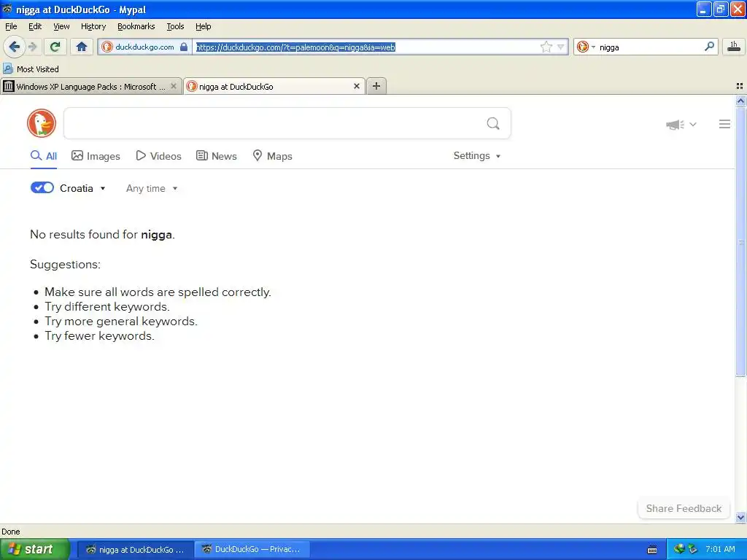747x560 pixels.
Task: Open the browser Home page
Action: [82, 47]
